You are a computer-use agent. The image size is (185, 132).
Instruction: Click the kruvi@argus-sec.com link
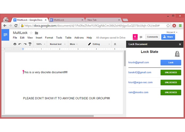tap(140, 82)
